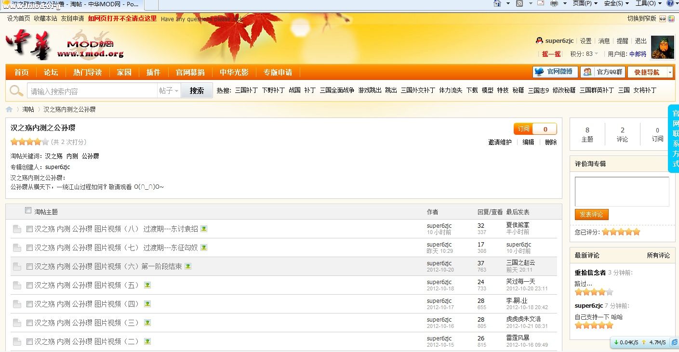Tick the 淘帖主题 select-all checkbox
The height and width of the screenshot is (352, 679).
[28, 210]
